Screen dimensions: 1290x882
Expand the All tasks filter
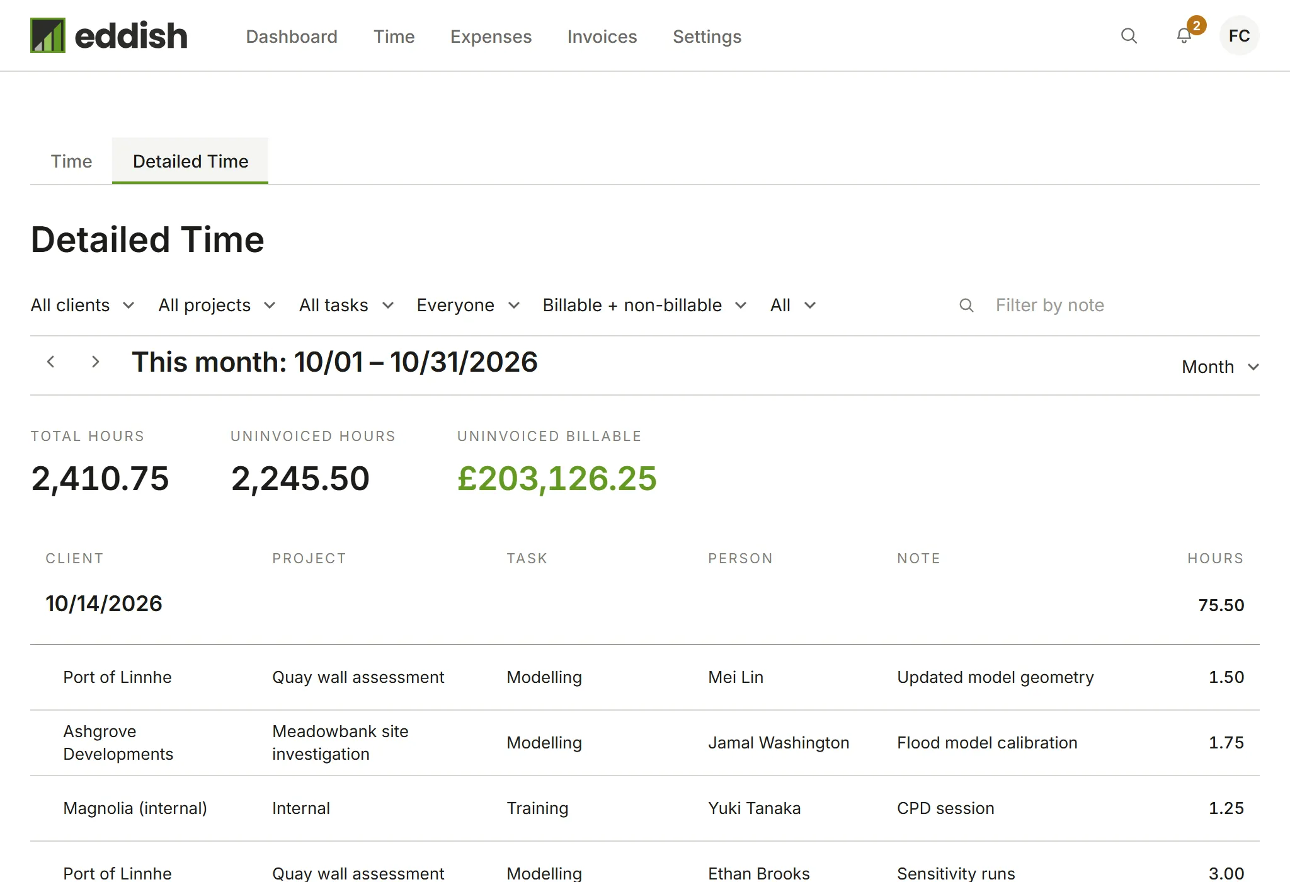click(x=346, y=305)
